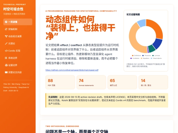Screen dimensions: 178x133
Task: Click the Peking University · DeepSeek-AI line
Action: [x=16, y=87]
